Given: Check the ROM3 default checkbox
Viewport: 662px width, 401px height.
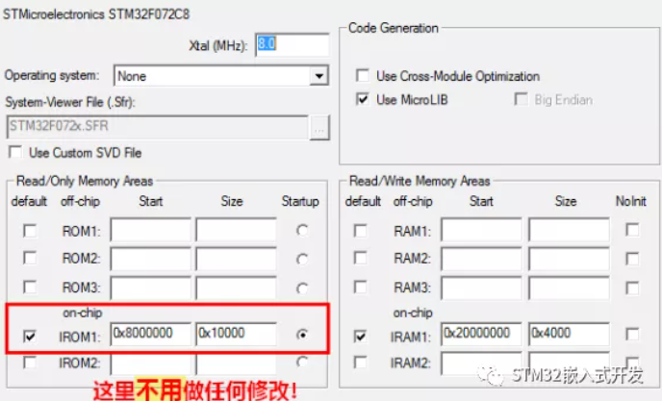Looking at the screenshot, I should tap(30, 288).
